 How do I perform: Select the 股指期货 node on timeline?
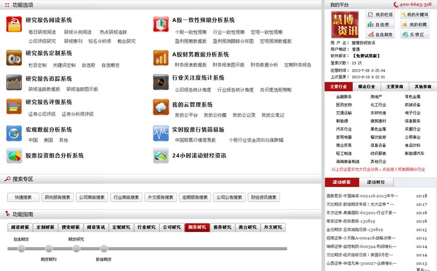click(104, 249)
